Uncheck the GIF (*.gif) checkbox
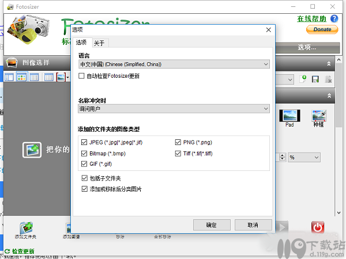This screenshot has width=346, height=259. pos(84,164)
